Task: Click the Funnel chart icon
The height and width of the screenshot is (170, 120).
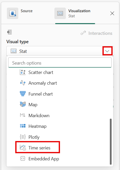Action: coord(23,94)
